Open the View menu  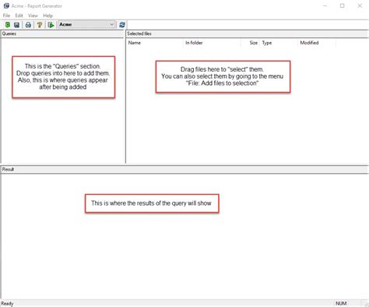pos(33,16)
